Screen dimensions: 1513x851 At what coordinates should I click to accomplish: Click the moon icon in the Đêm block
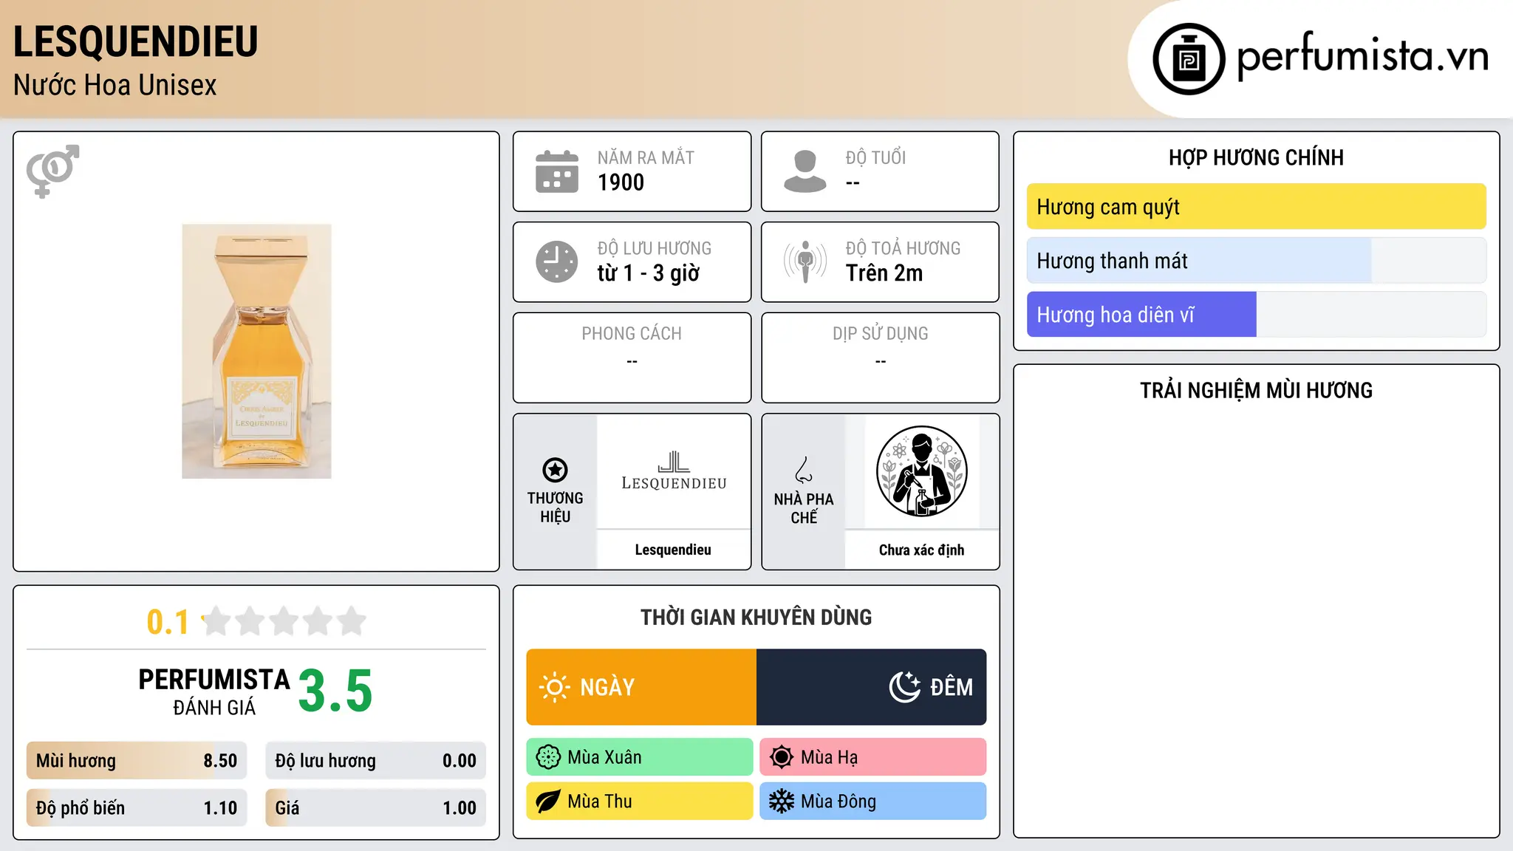(x=905, y=687)
